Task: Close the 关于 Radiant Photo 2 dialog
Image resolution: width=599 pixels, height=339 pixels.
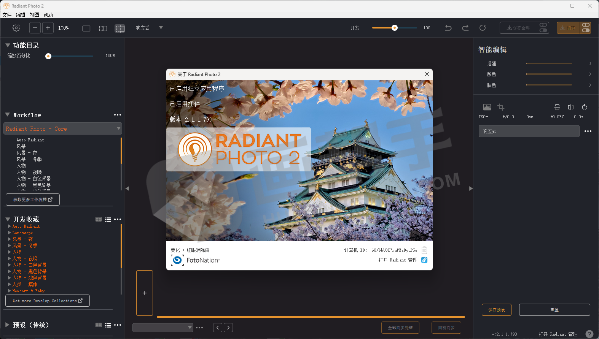Action: [x=427, y=74]
